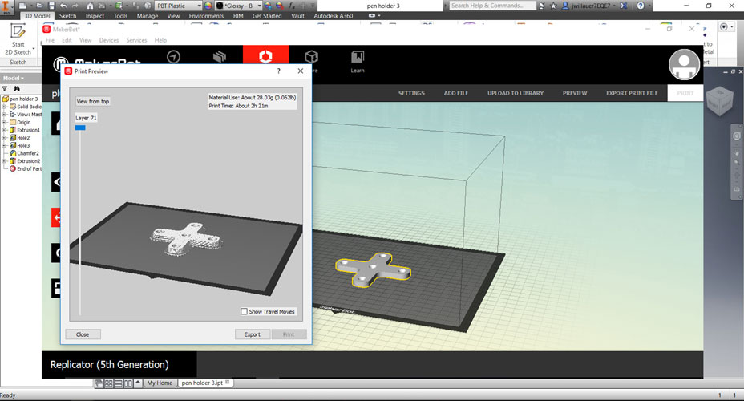Click the My Home document tab
This screenshot has width=744, height=401.
point(160,383)
